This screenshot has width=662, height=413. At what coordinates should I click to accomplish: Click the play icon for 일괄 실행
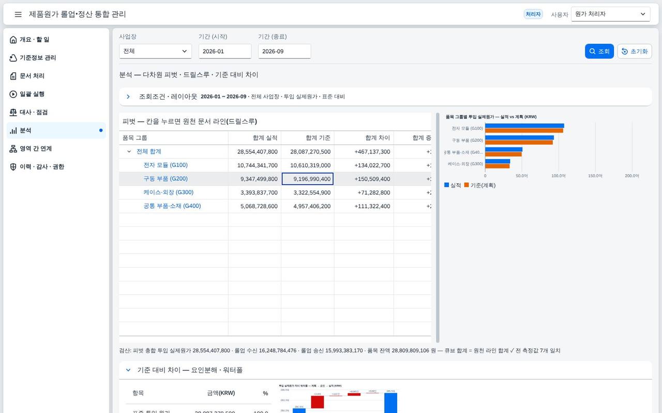click(13, 94)
